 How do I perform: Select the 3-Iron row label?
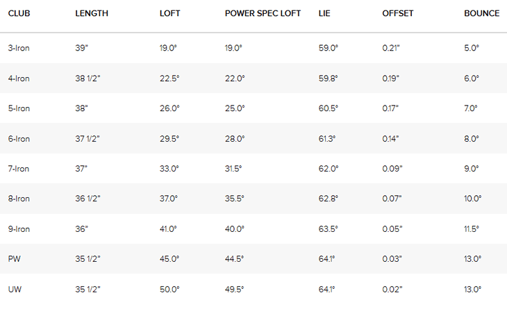point(19,48)
